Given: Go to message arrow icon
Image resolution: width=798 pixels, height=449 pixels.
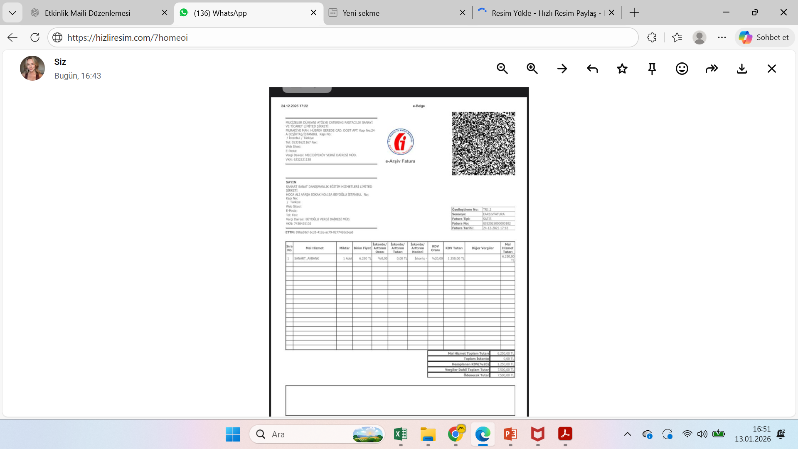Looking at the screenshot, I should (x=562, y=69).
